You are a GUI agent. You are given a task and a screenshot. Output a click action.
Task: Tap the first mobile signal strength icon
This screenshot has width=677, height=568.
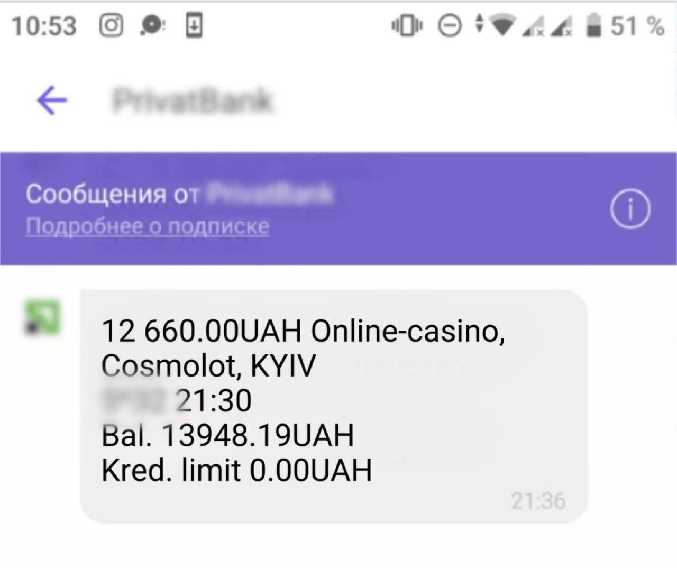533,25
